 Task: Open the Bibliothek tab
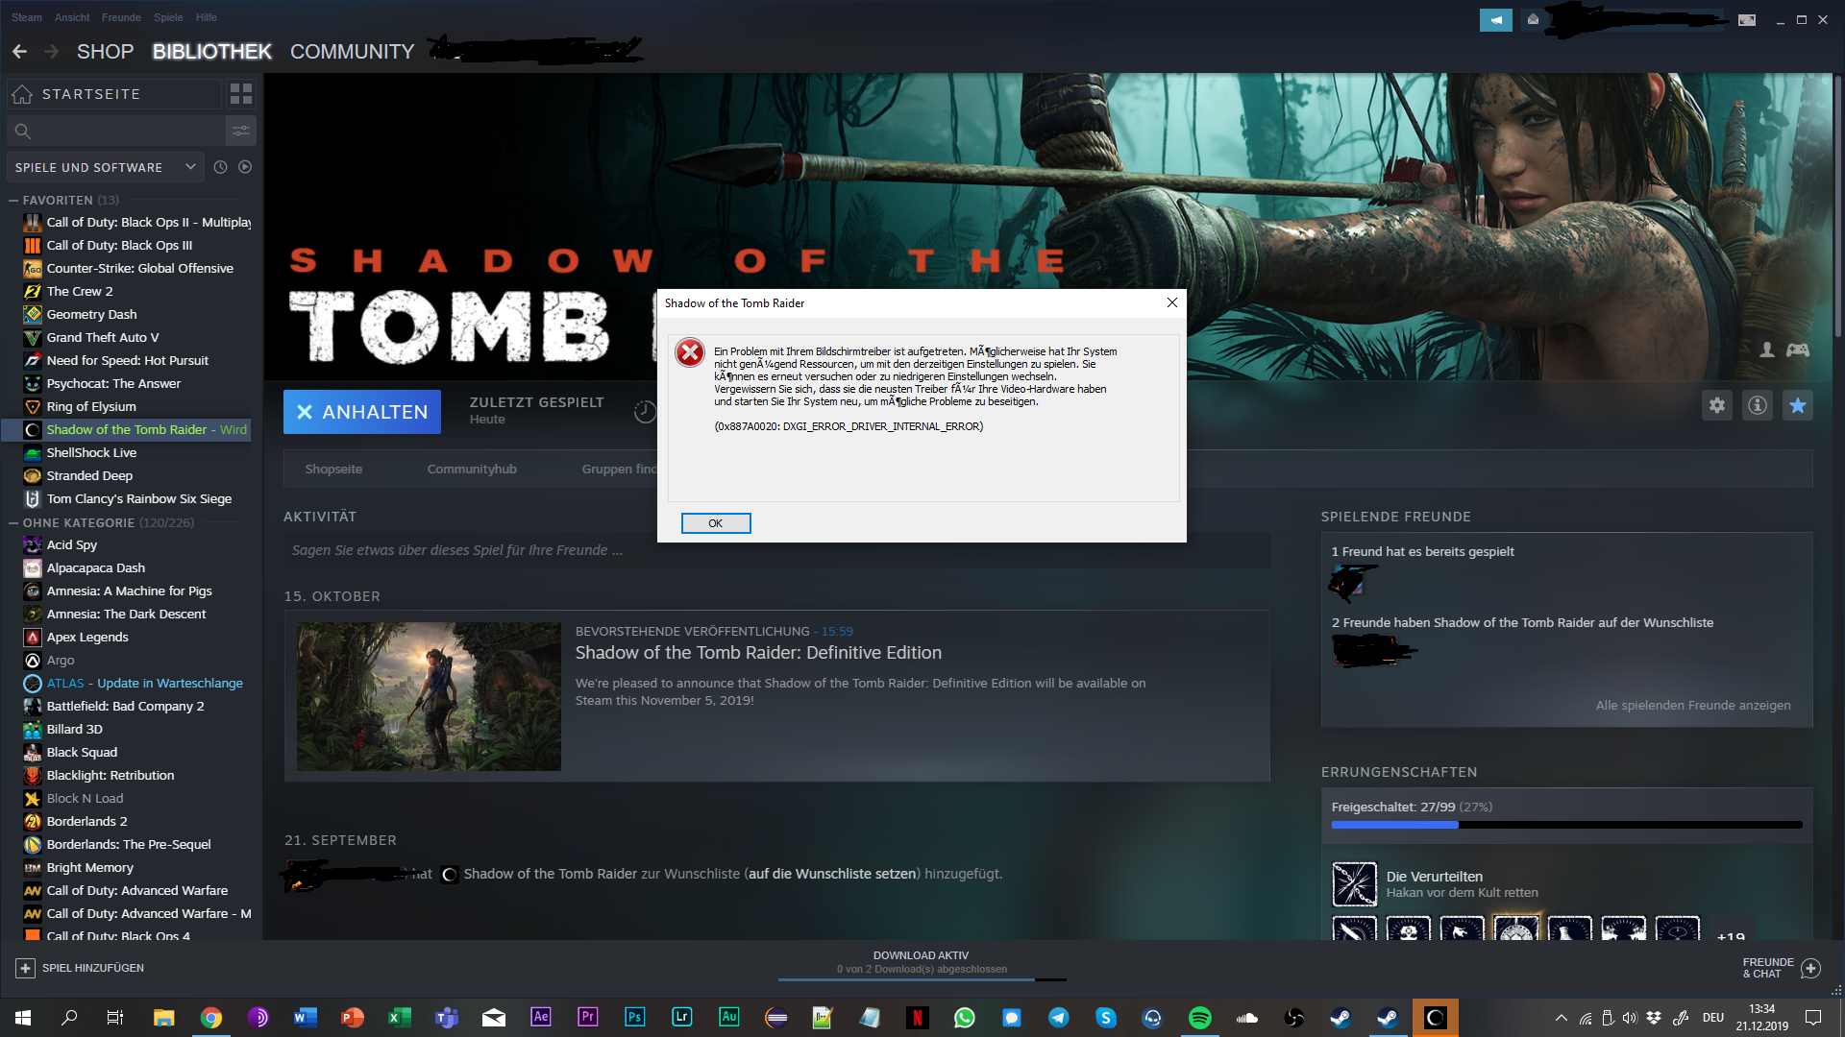[211, 52]
